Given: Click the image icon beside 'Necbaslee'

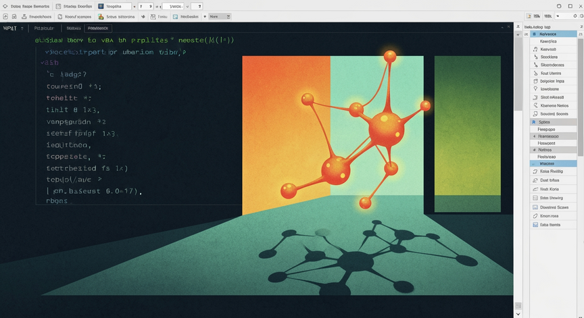Looking at the screenshot, I should (x=176, y=16).
